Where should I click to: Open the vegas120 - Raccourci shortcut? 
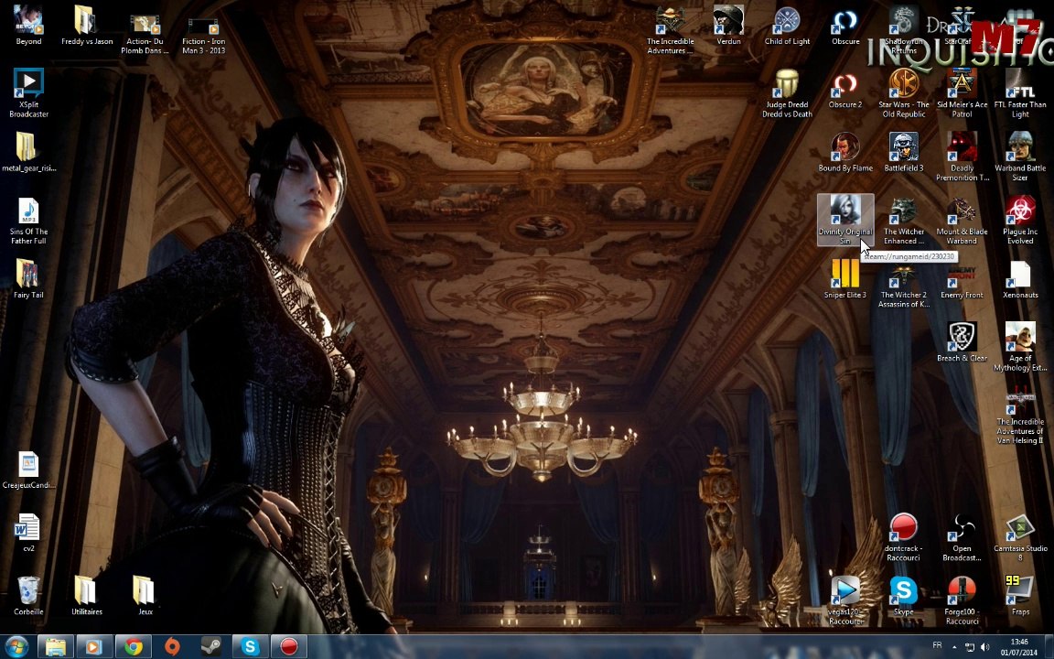click(845, 600)
